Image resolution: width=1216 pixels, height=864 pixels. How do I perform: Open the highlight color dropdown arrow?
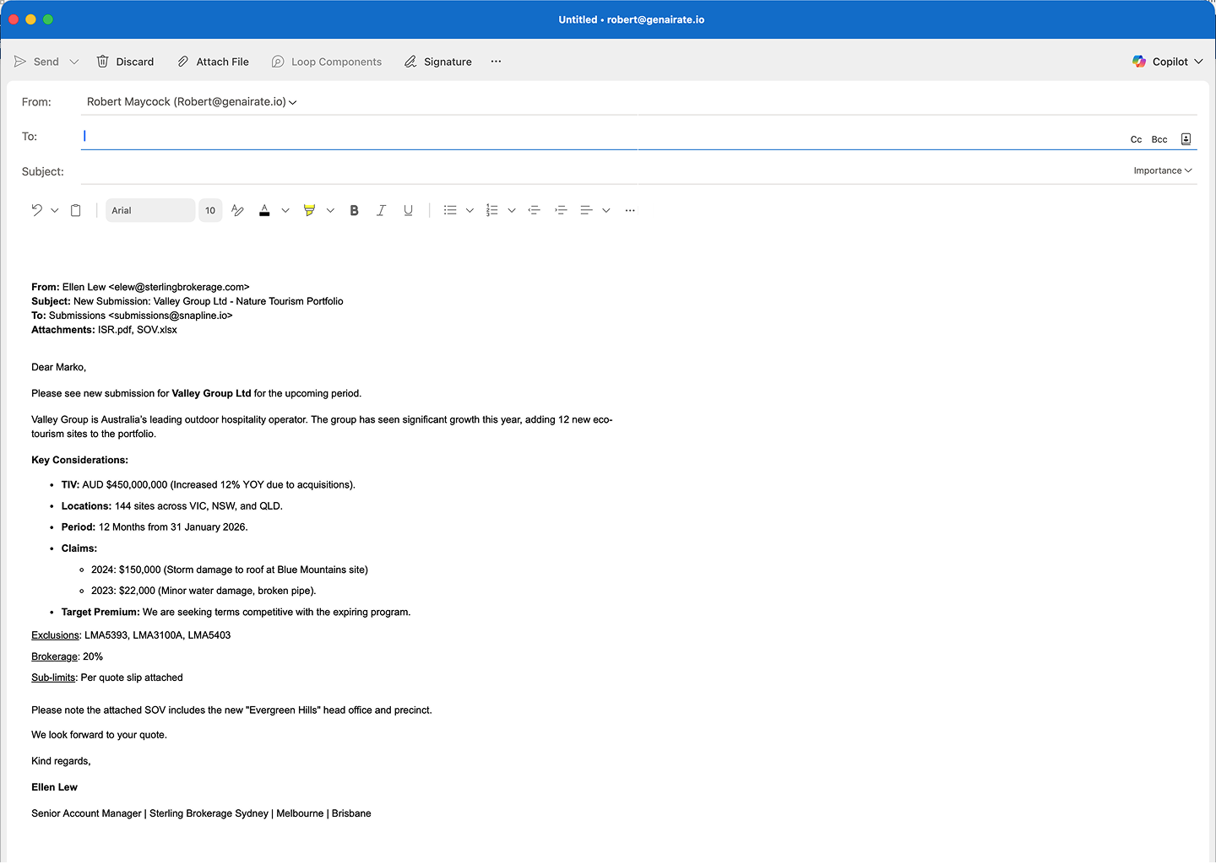pyautogui.click(x=330, y=210)
